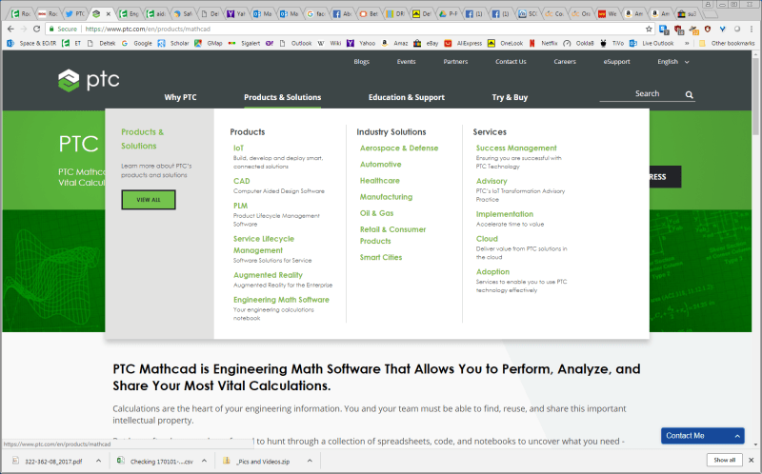762x474 pixels.
Task: Open the Sigalert bookmark
Action: tap(244, 43)
